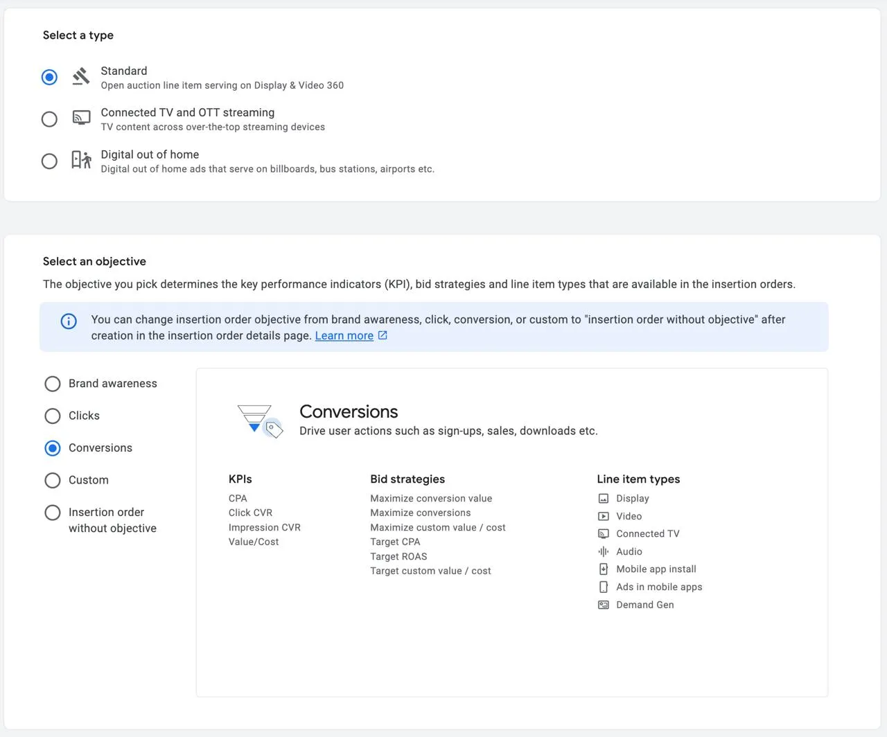This screenshot has width=887, height=737.
Task: Click the Line item types heading
Action: click(x=638, y=479)
